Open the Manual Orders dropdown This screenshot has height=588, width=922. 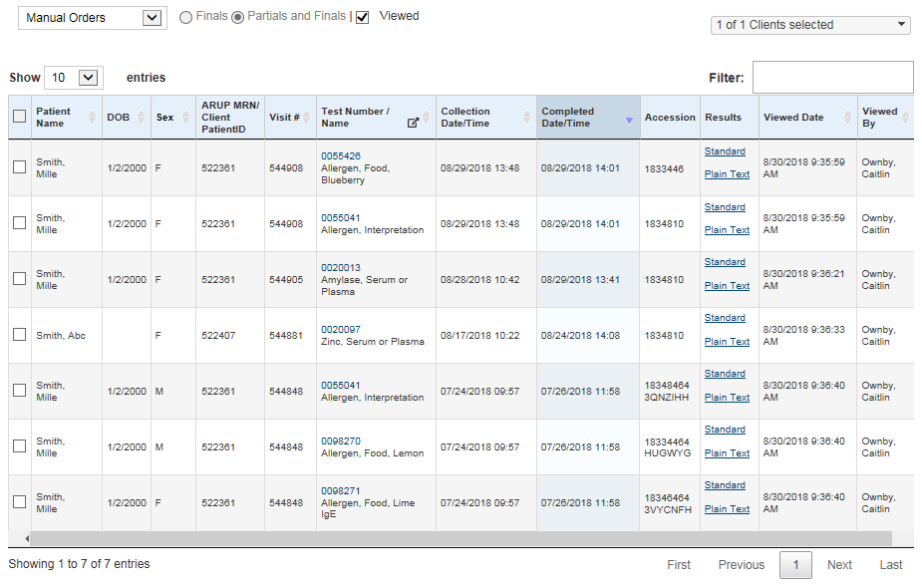pyautogui.click(x=93, y=18)
